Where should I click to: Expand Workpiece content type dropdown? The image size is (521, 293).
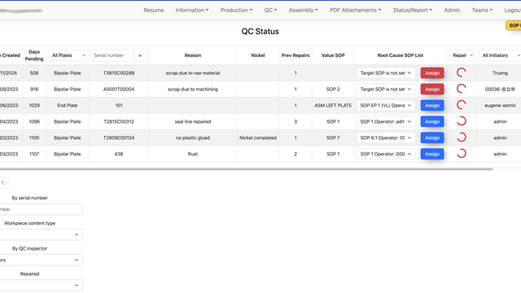coord(41,234)
